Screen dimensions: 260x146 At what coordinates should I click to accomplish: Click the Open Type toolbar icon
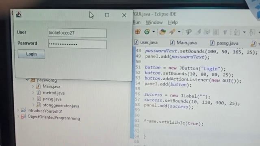[x=162, y=32]
